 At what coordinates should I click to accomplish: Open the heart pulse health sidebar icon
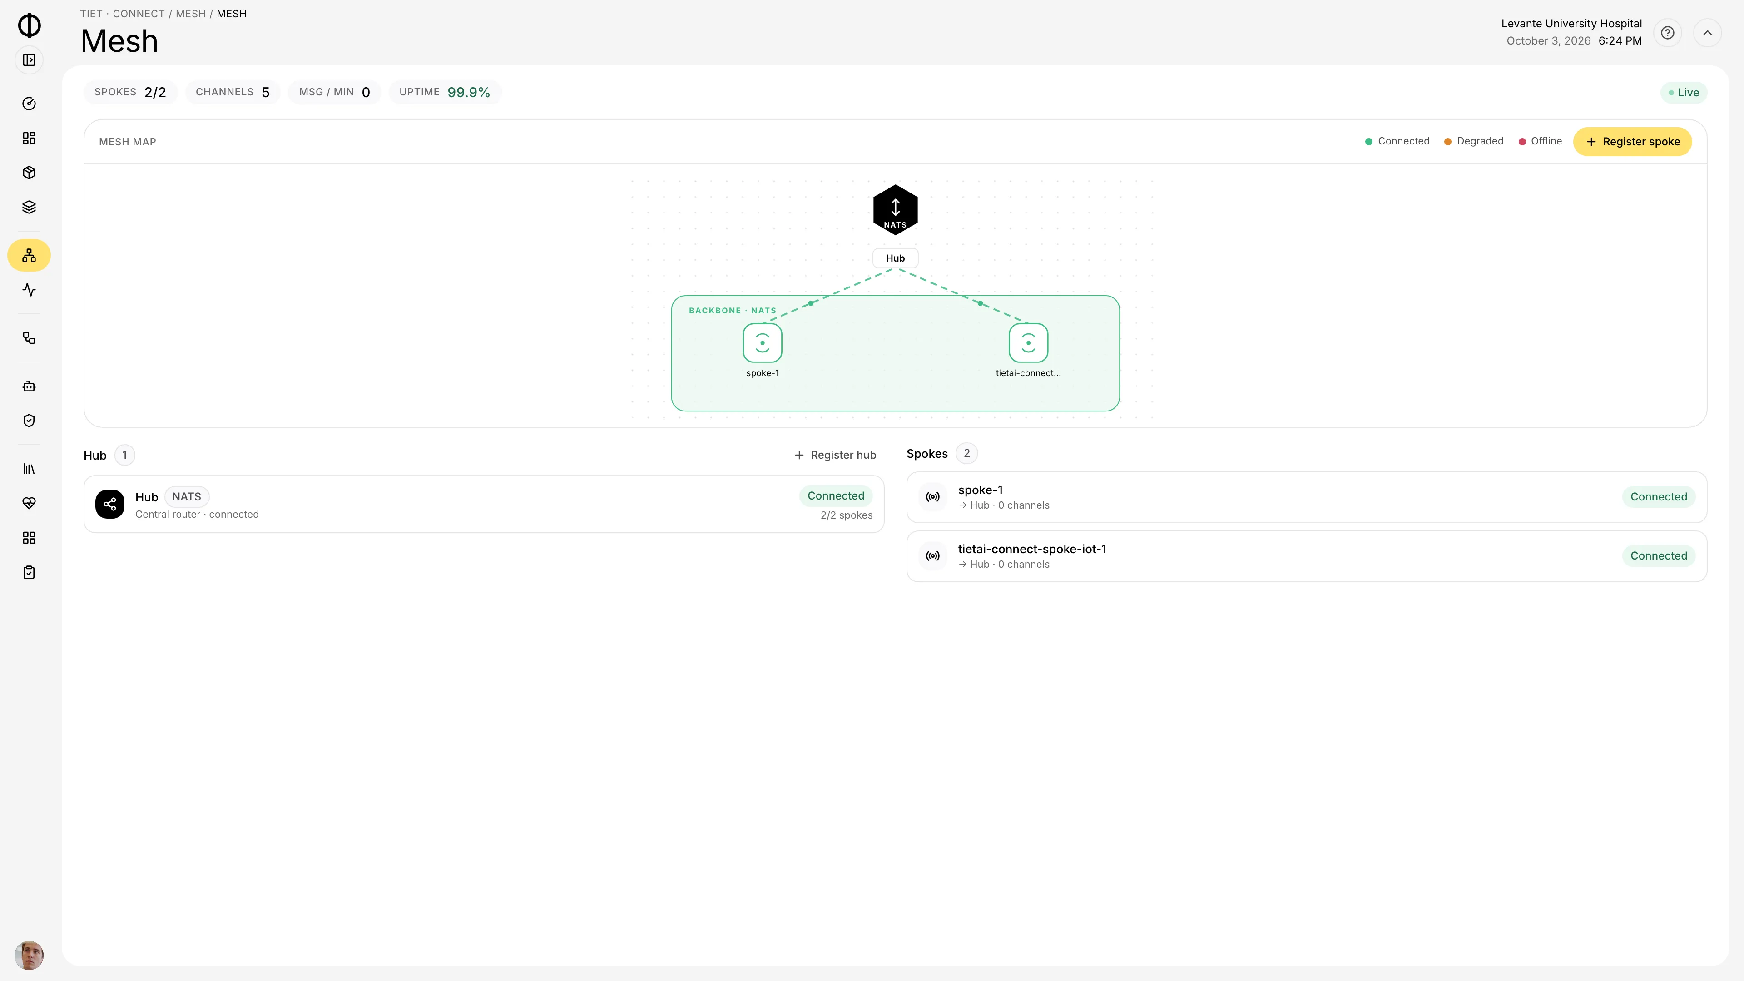click(29, 503)
